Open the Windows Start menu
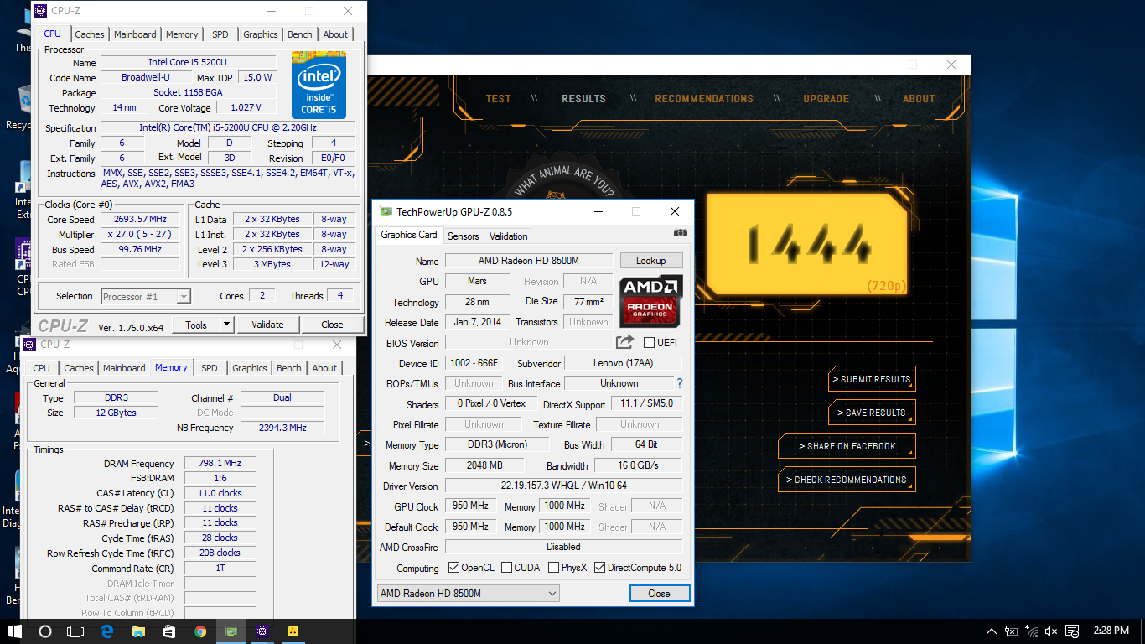 (15, 631)
